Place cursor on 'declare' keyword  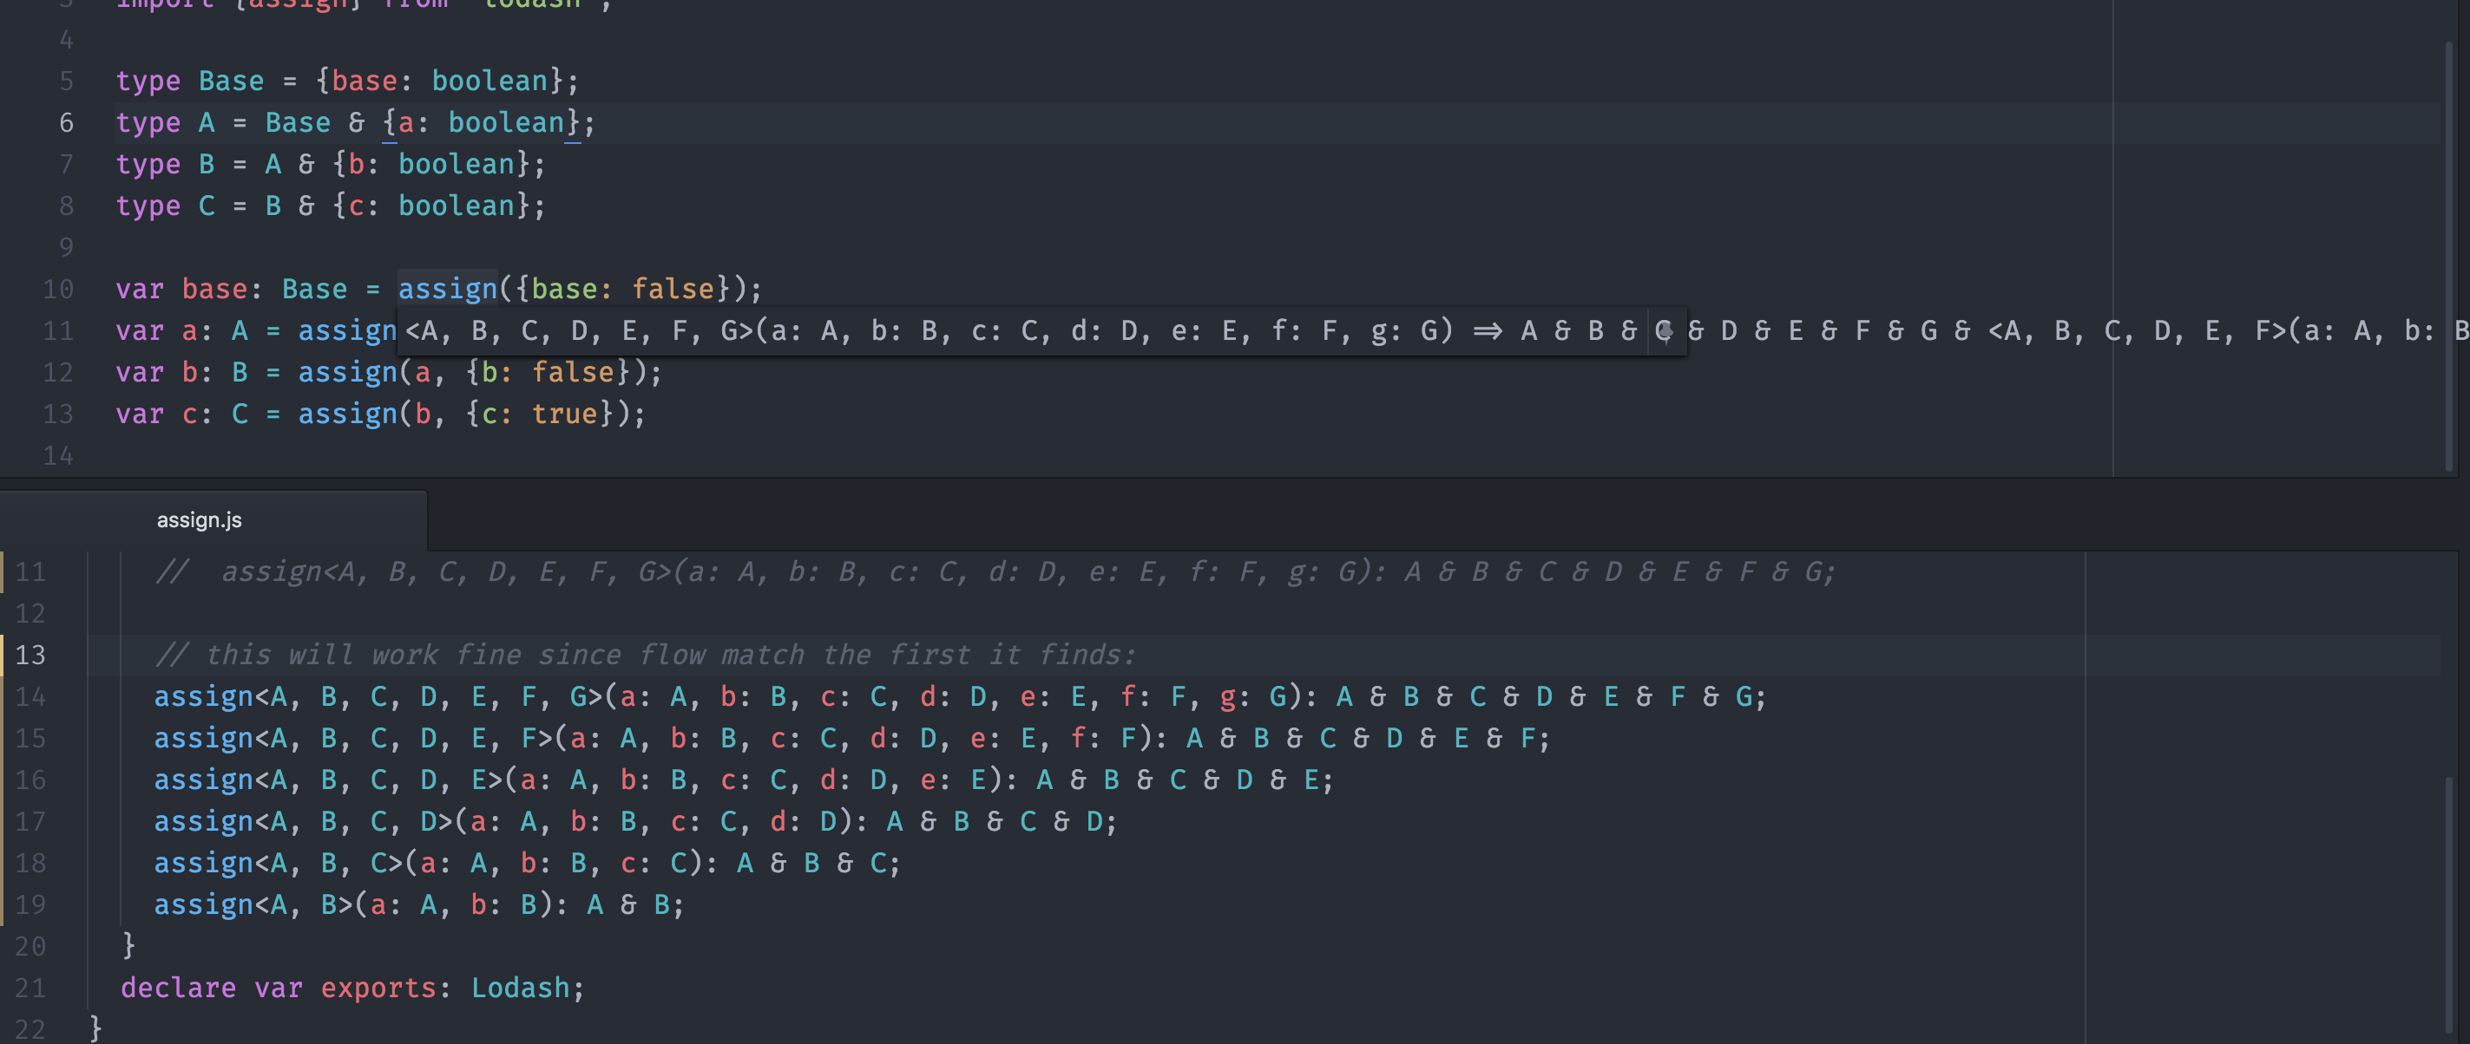point(178,988)
